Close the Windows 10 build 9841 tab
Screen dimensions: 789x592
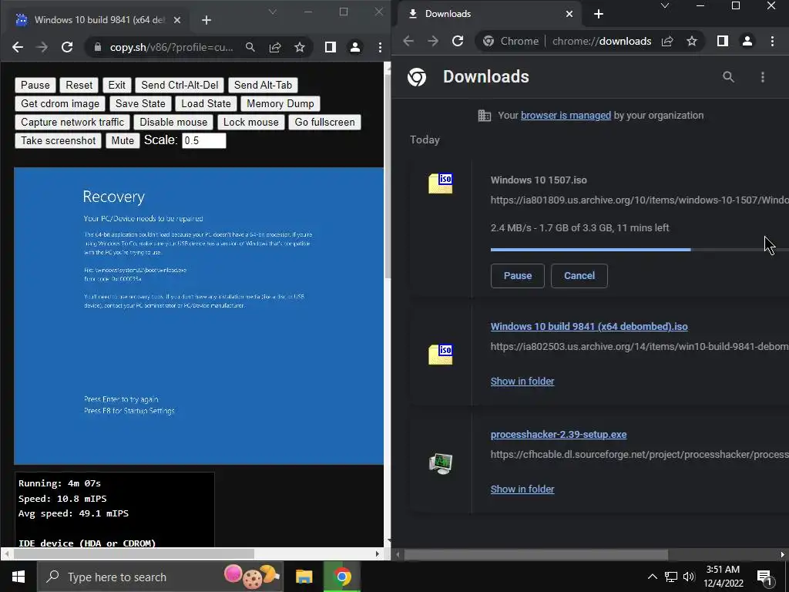(x=177, y=20)
